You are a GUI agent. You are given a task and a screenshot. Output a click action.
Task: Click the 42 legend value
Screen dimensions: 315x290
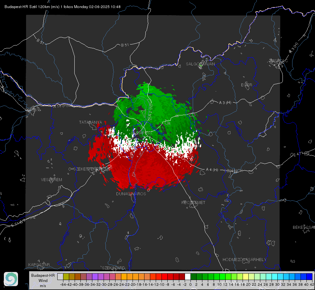(x=312, y=285)
